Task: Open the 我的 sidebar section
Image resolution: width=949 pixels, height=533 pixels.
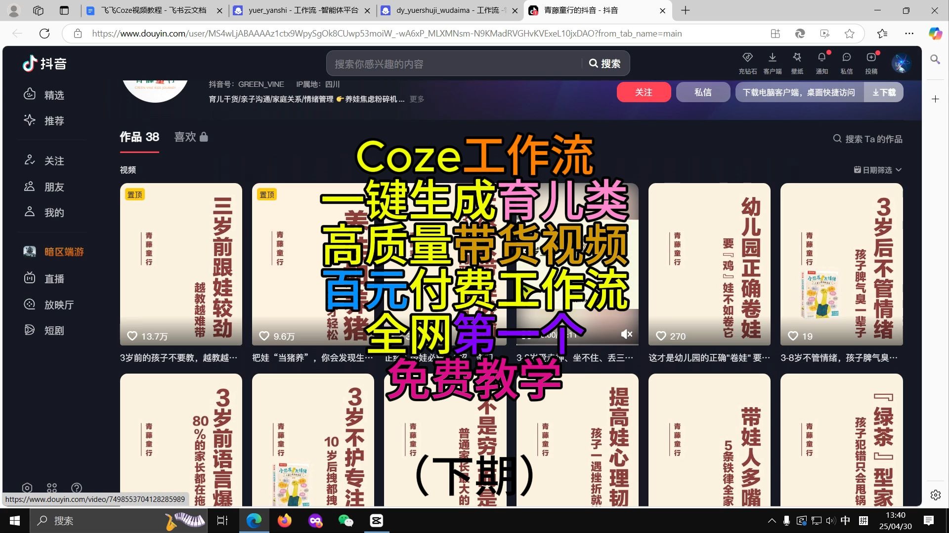Action: point(44,212)
